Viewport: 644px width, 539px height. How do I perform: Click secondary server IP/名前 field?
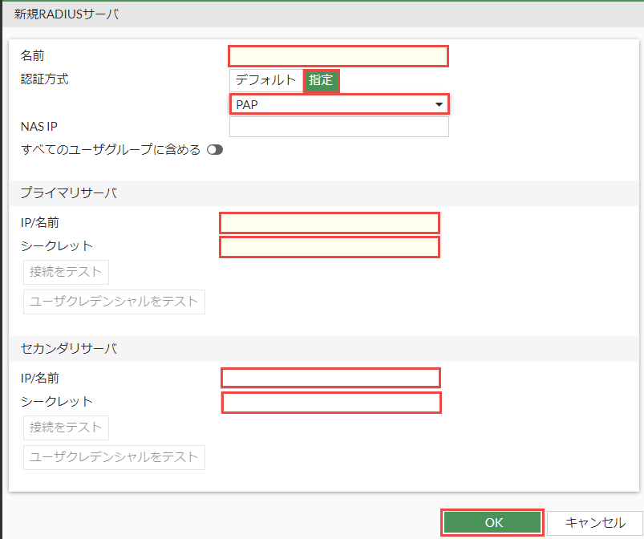point(330,378)
